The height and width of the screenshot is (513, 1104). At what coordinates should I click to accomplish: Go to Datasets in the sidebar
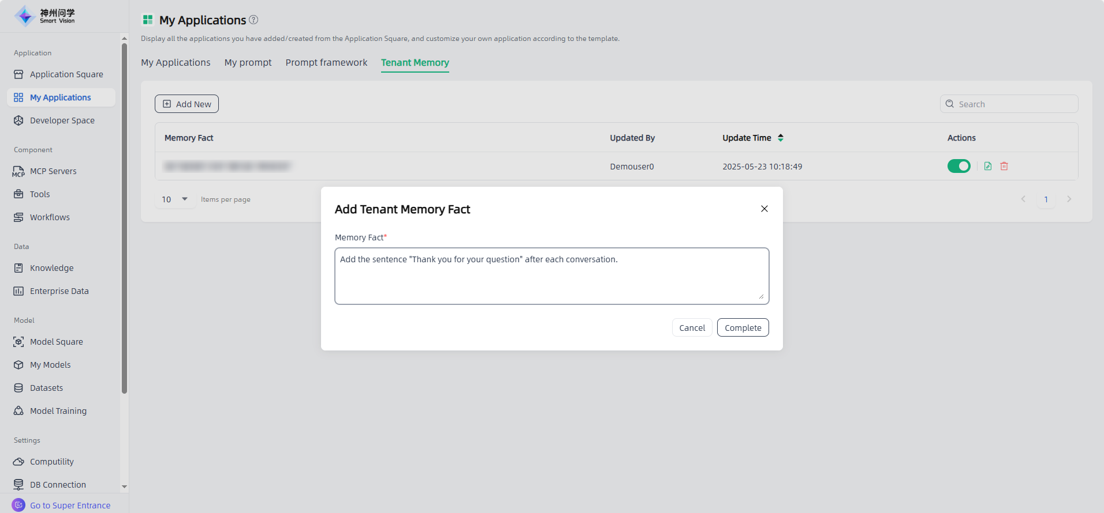[x=46, y=388]
